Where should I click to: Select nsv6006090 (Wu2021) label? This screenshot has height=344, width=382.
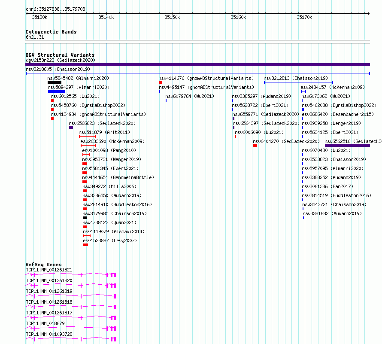[x=259, y=132]
